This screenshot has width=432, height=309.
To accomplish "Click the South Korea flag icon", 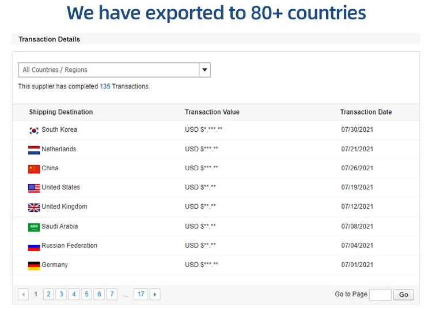I will pos(34,131).
